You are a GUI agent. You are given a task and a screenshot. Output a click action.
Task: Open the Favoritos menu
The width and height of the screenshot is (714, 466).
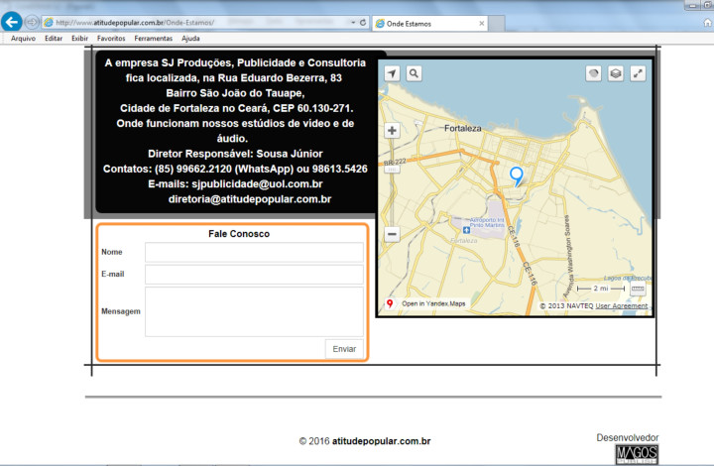(x=111, y=39)
